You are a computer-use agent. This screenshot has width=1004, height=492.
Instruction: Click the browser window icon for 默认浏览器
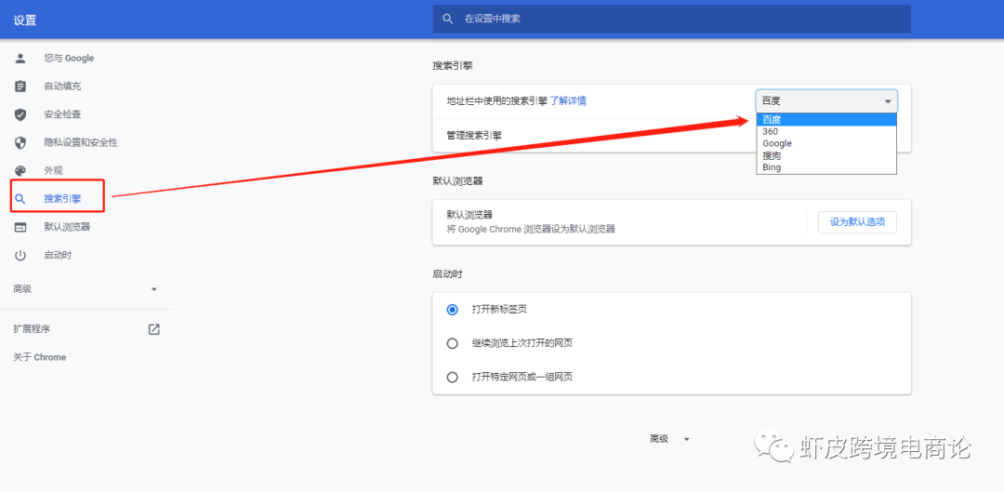coord(20,227)
